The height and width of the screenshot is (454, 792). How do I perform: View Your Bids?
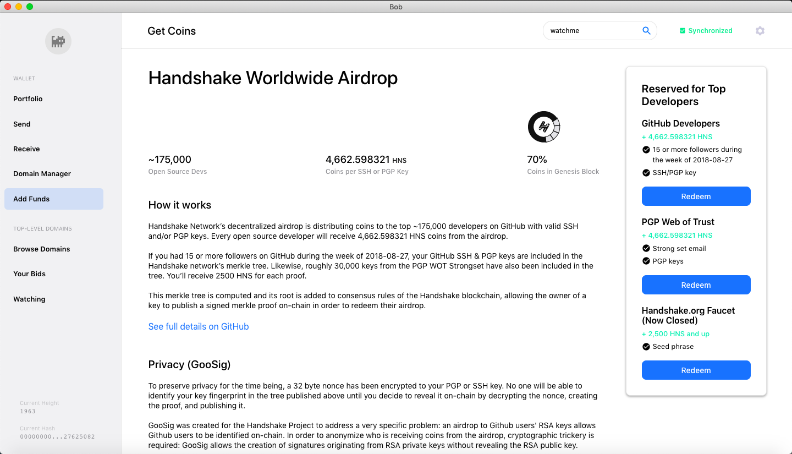30,274
